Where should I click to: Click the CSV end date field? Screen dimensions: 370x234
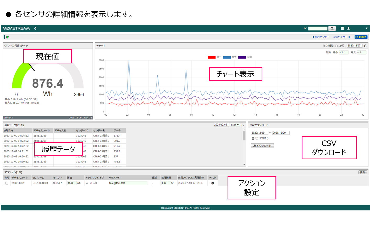[281, 133]
